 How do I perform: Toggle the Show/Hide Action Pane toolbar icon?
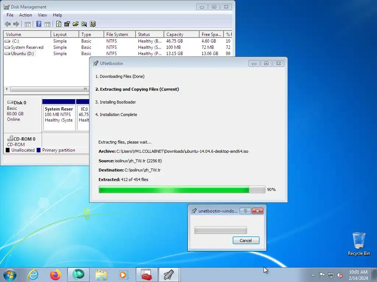pyautogui.click(x=47, y=24)
